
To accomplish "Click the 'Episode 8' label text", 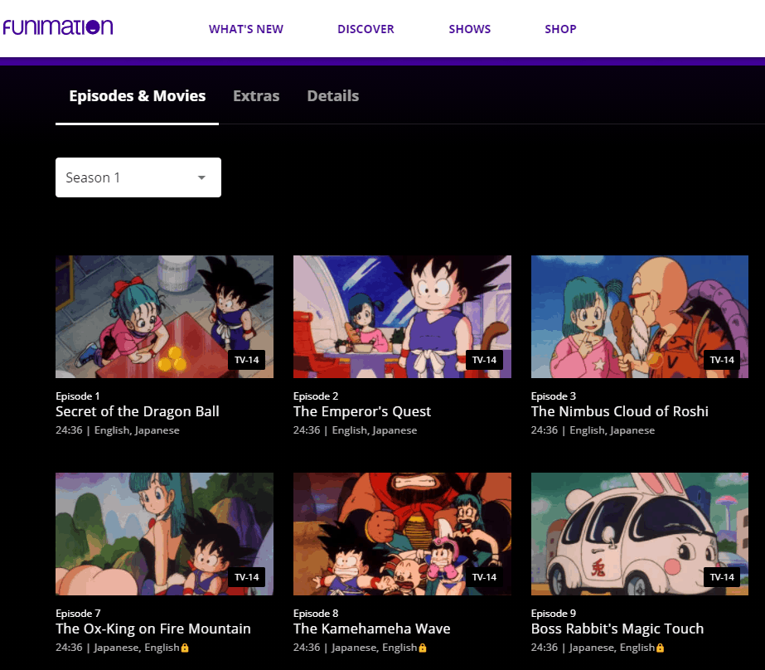I will pos(316,614).
